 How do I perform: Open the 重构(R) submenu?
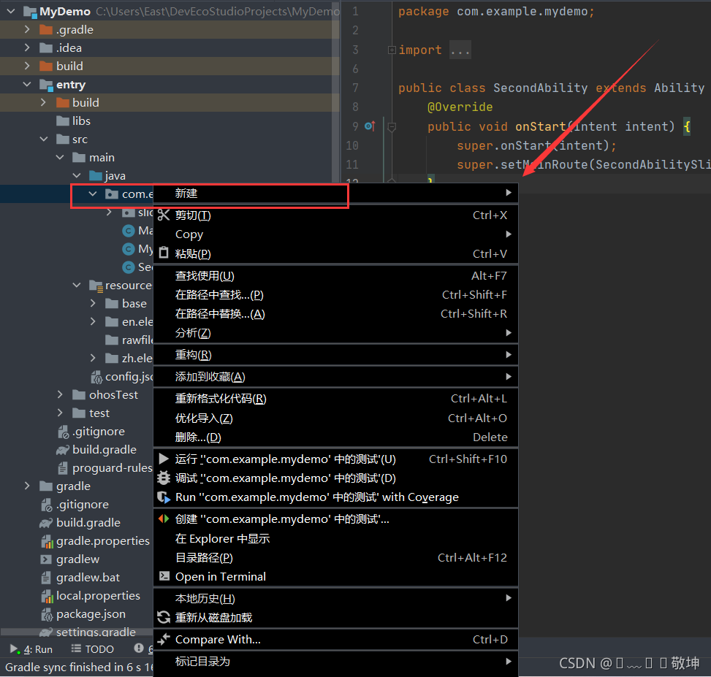pyautogui.click(x=335, y=355)
